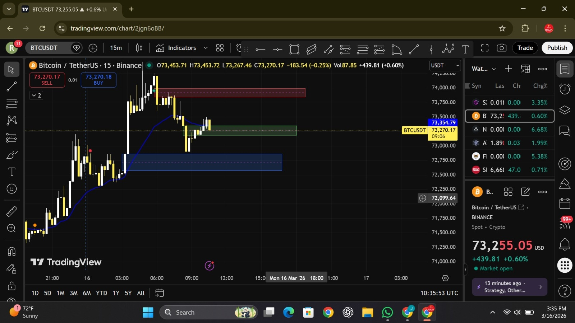Image resolution: width=575 pixels, height=323 pixels.
Task: Select the brush drawing tool
Action: tap(11, 155)
